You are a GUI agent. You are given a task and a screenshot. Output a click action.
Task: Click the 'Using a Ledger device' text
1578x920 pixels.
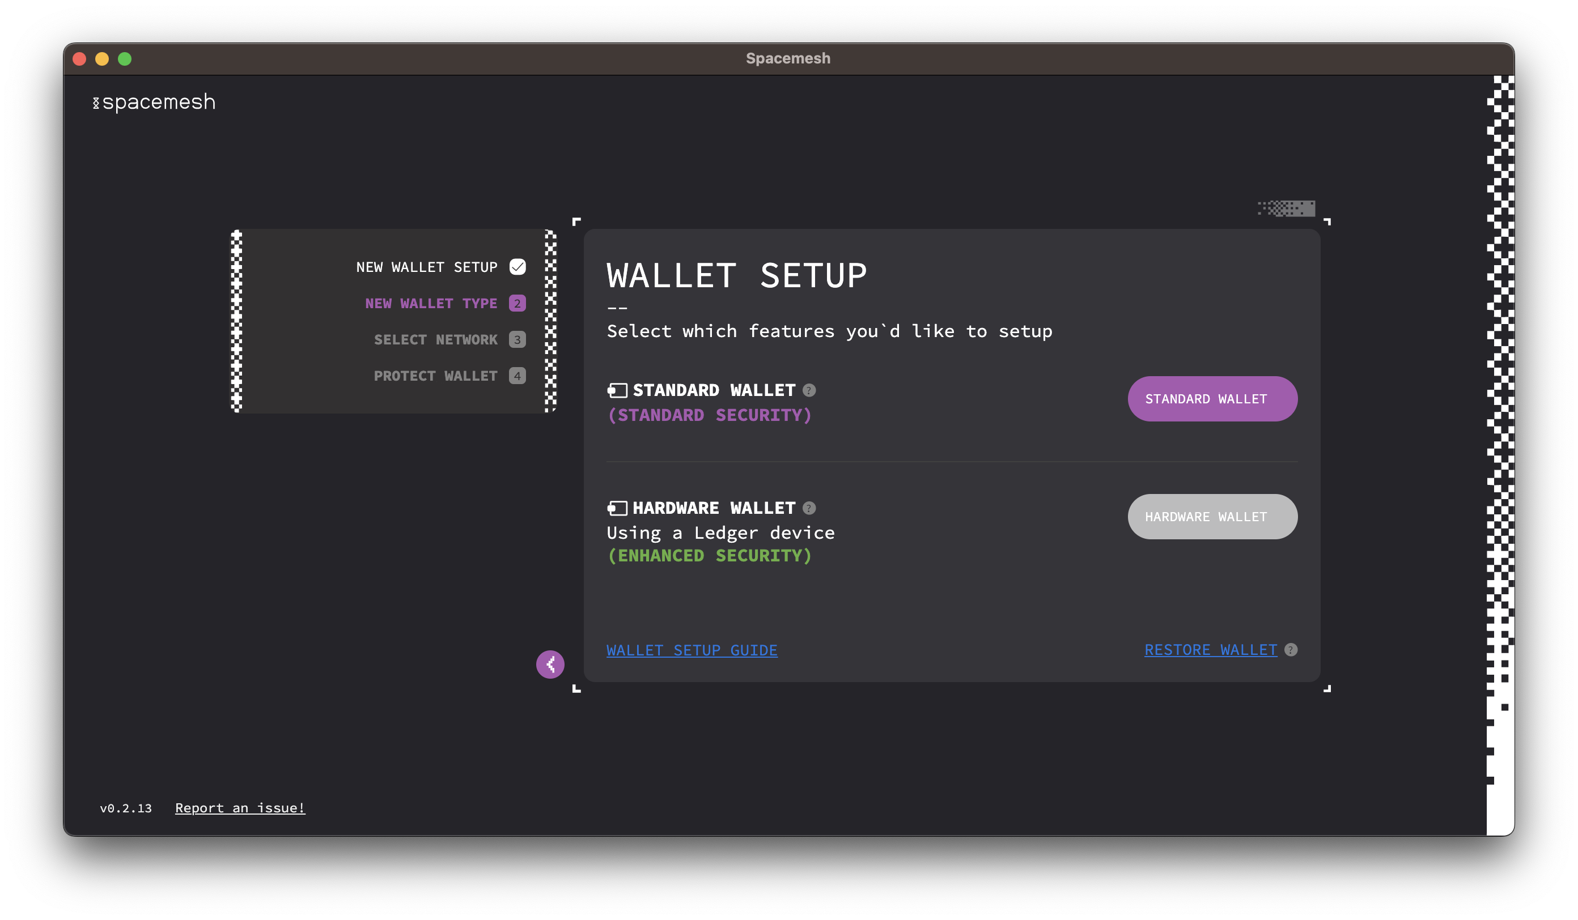[721, 533]
